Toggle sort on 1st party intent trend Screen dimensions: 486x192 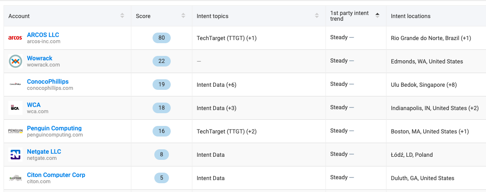[377, 16]
